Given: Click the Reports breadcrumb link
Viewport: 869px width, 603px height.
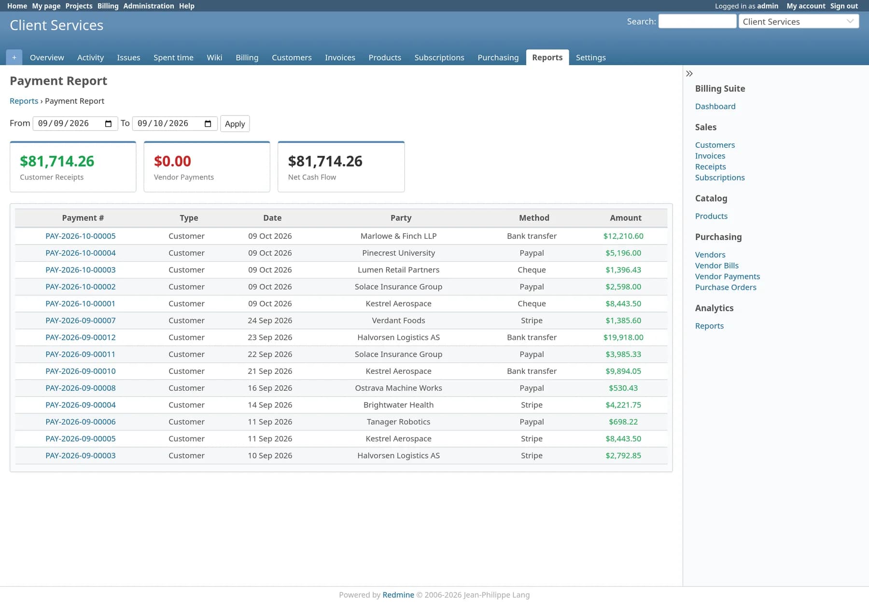Looking at the screenshot, I should click(x=24, y=101).
